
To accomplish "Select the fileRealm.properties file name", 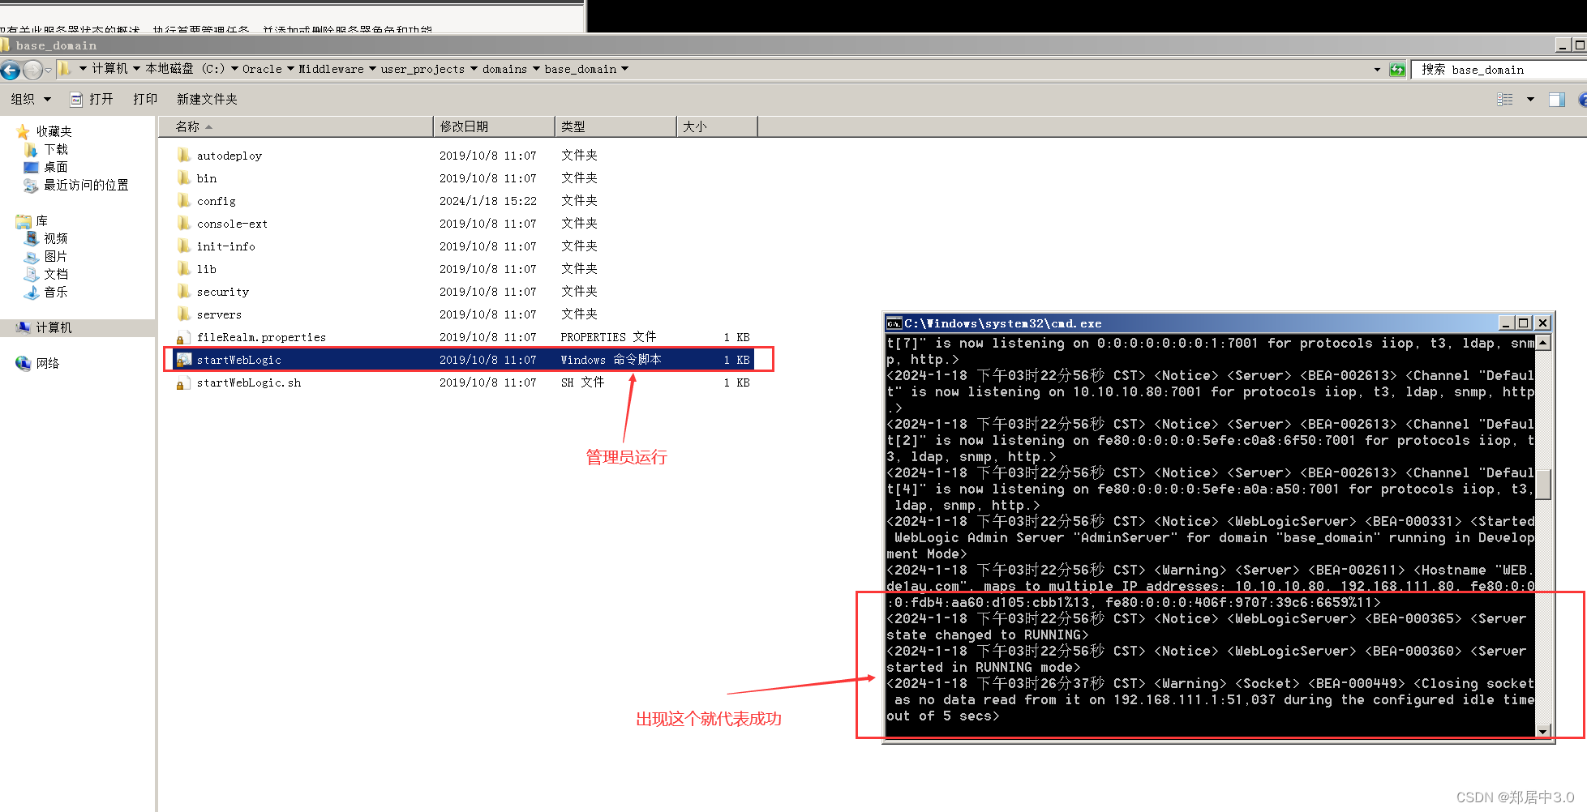I will point(261,337).
